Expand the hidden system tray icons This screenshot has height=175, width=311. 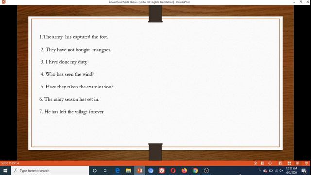click(259, 171)
